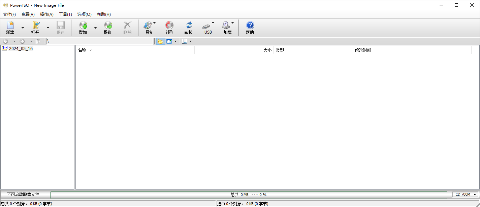Image resolution: width=480 pixels, height=207 pixels.
Task: Click the panel layout icon
Action: pos(185,41)
